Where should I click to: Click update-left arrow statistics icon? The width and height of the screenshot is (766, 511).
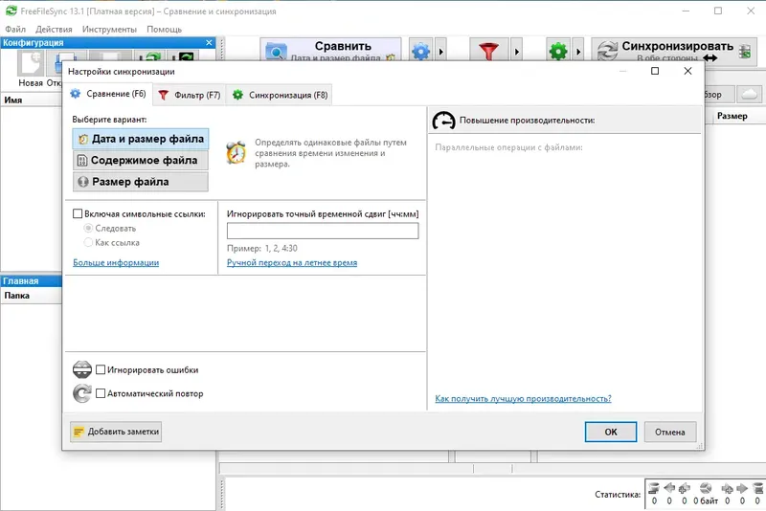point(669,488)
